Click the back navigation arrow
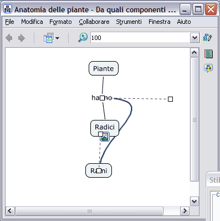 tap(9, 38)
